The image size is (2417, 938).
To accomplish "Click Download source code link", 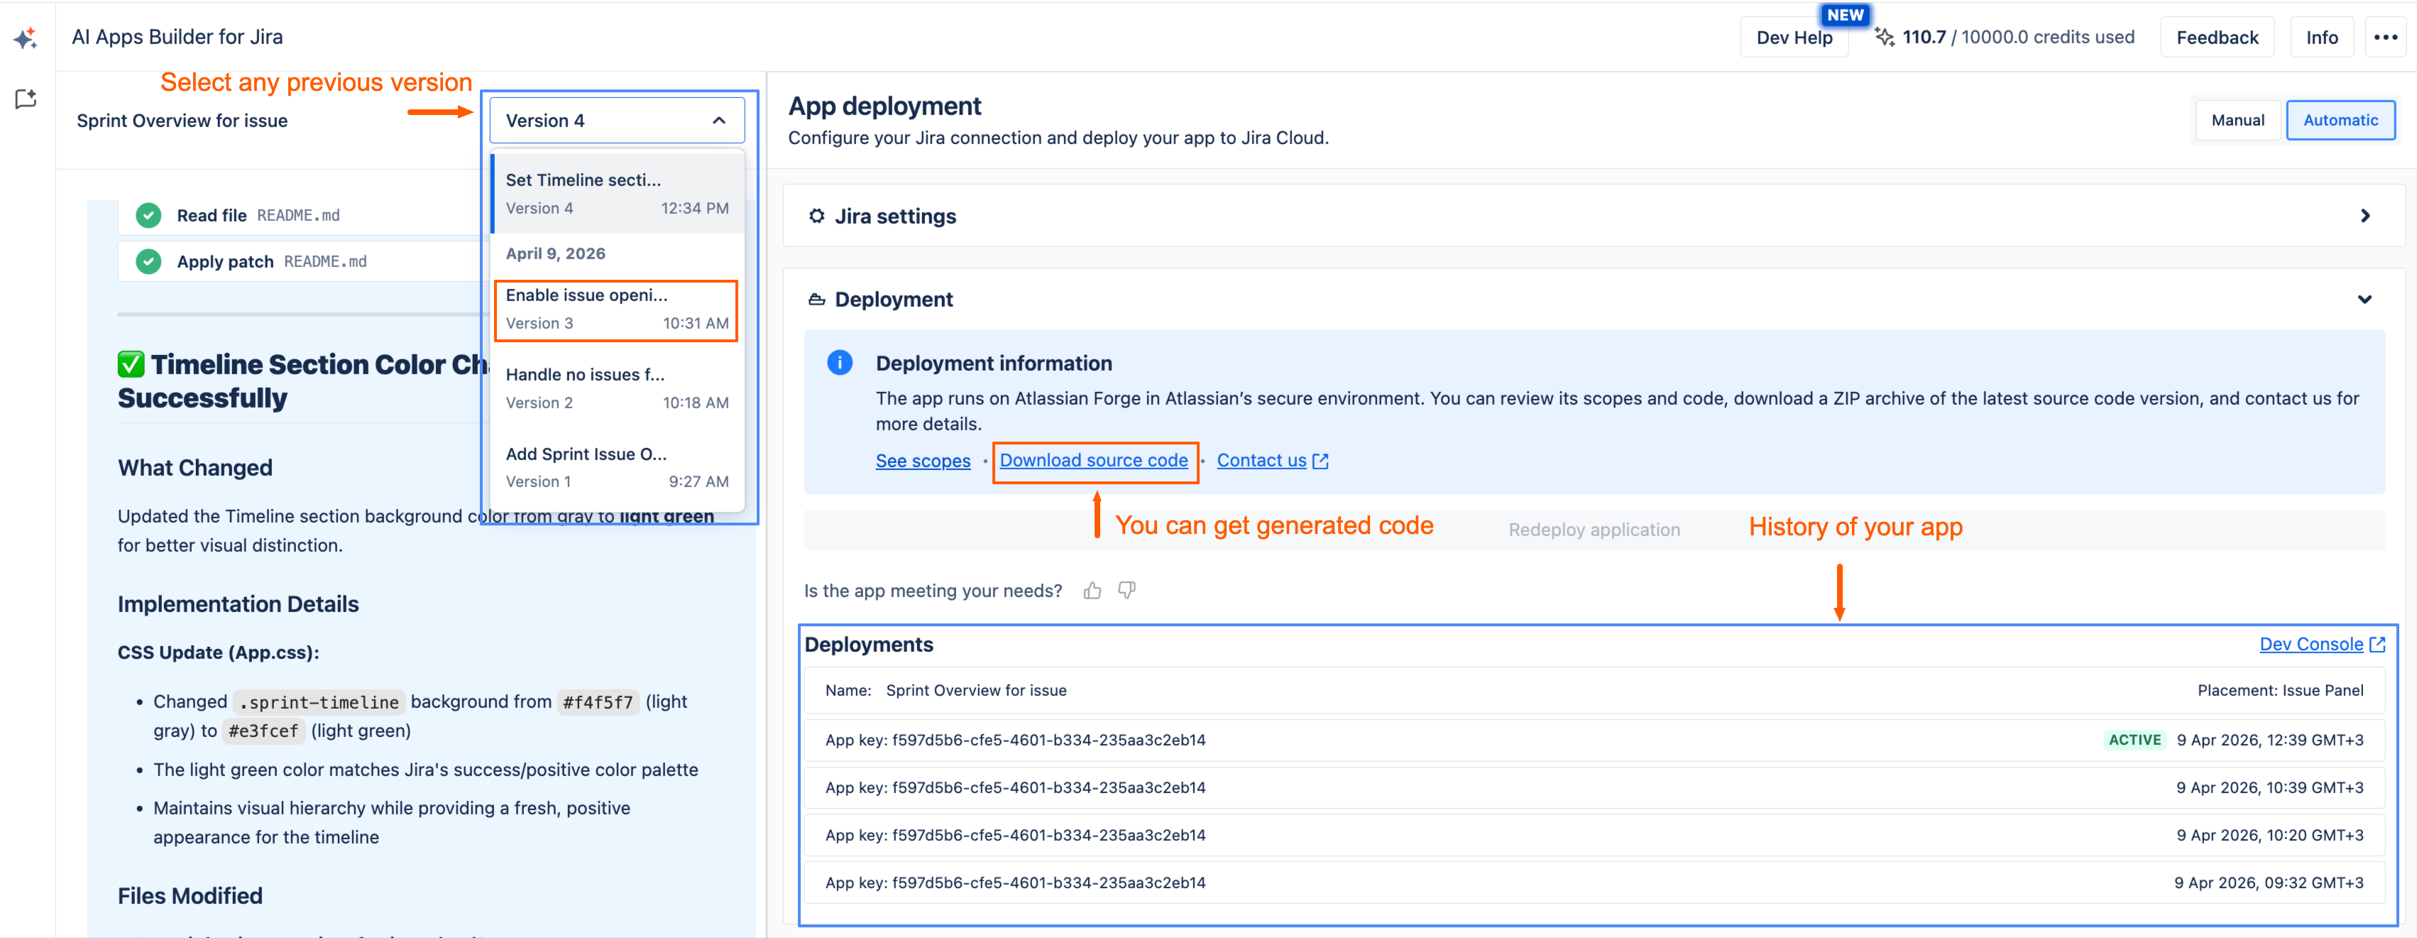I will coord(1094,460).
